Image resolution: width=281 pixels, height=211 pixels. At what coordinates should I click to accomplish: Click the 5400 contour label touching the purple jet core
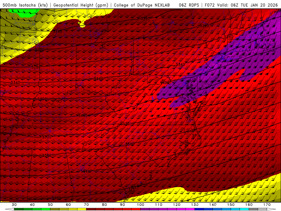[x=165, y=83]
